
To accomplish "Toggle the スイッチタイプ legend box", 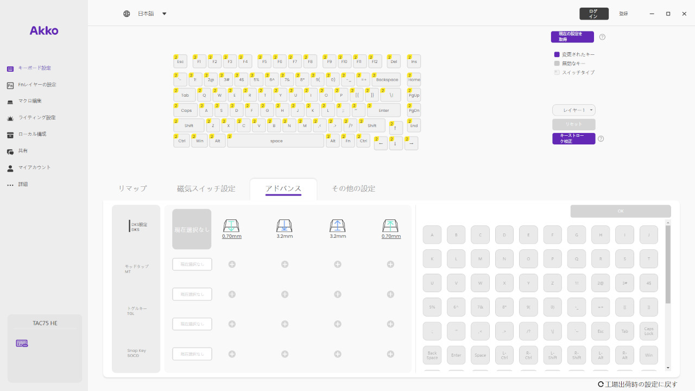I will click(x=557, y=72).
